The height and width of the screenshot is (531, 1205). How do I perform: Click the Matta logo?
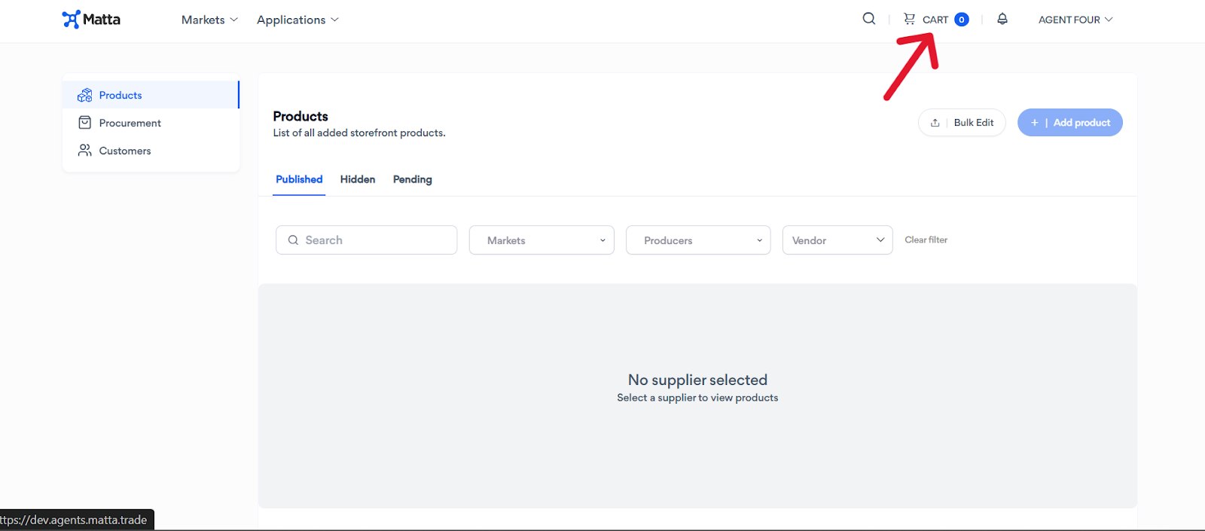(91, 20)
